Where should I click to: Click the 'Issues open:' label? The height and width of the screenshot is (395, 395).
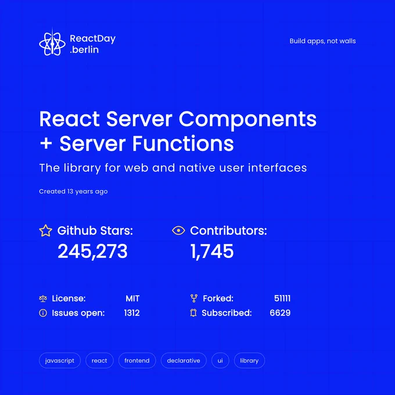[x=78, y=313]
